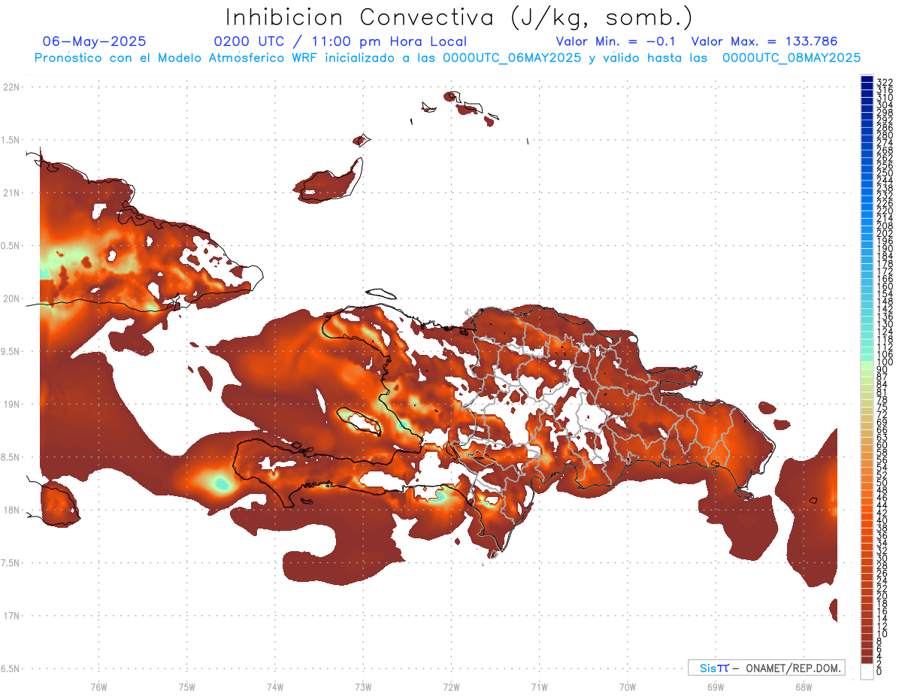Click the '18N' latitude label
902x697 pixels.
click(x=11, y=510)
